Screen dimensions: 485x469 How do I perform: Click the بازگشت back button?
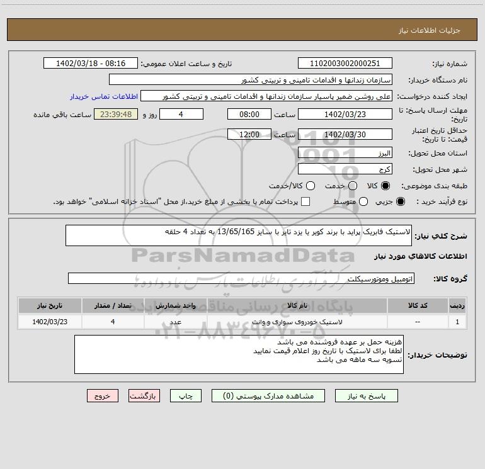pos(144,396)
